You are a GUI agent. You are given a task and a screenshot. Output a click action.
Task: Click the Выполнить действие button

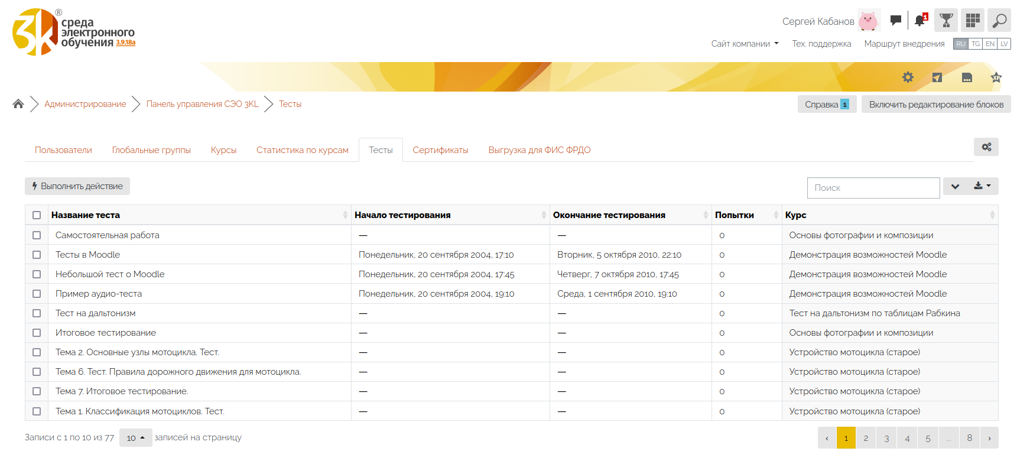coord(77,186)
